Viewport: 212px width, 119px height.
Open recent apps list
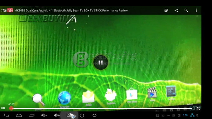31,115
